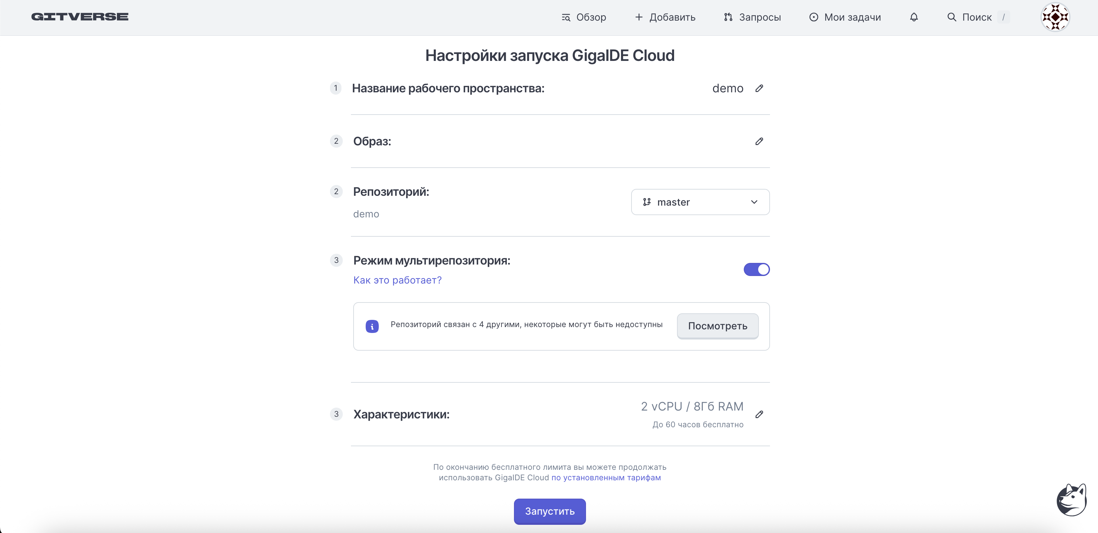Open the Добавить menu
1098x533 pixels.
point(665,17)
